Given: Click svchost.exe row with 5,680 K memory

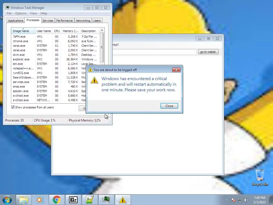Looking at the screenshot, I should click(x=49, y=96).
